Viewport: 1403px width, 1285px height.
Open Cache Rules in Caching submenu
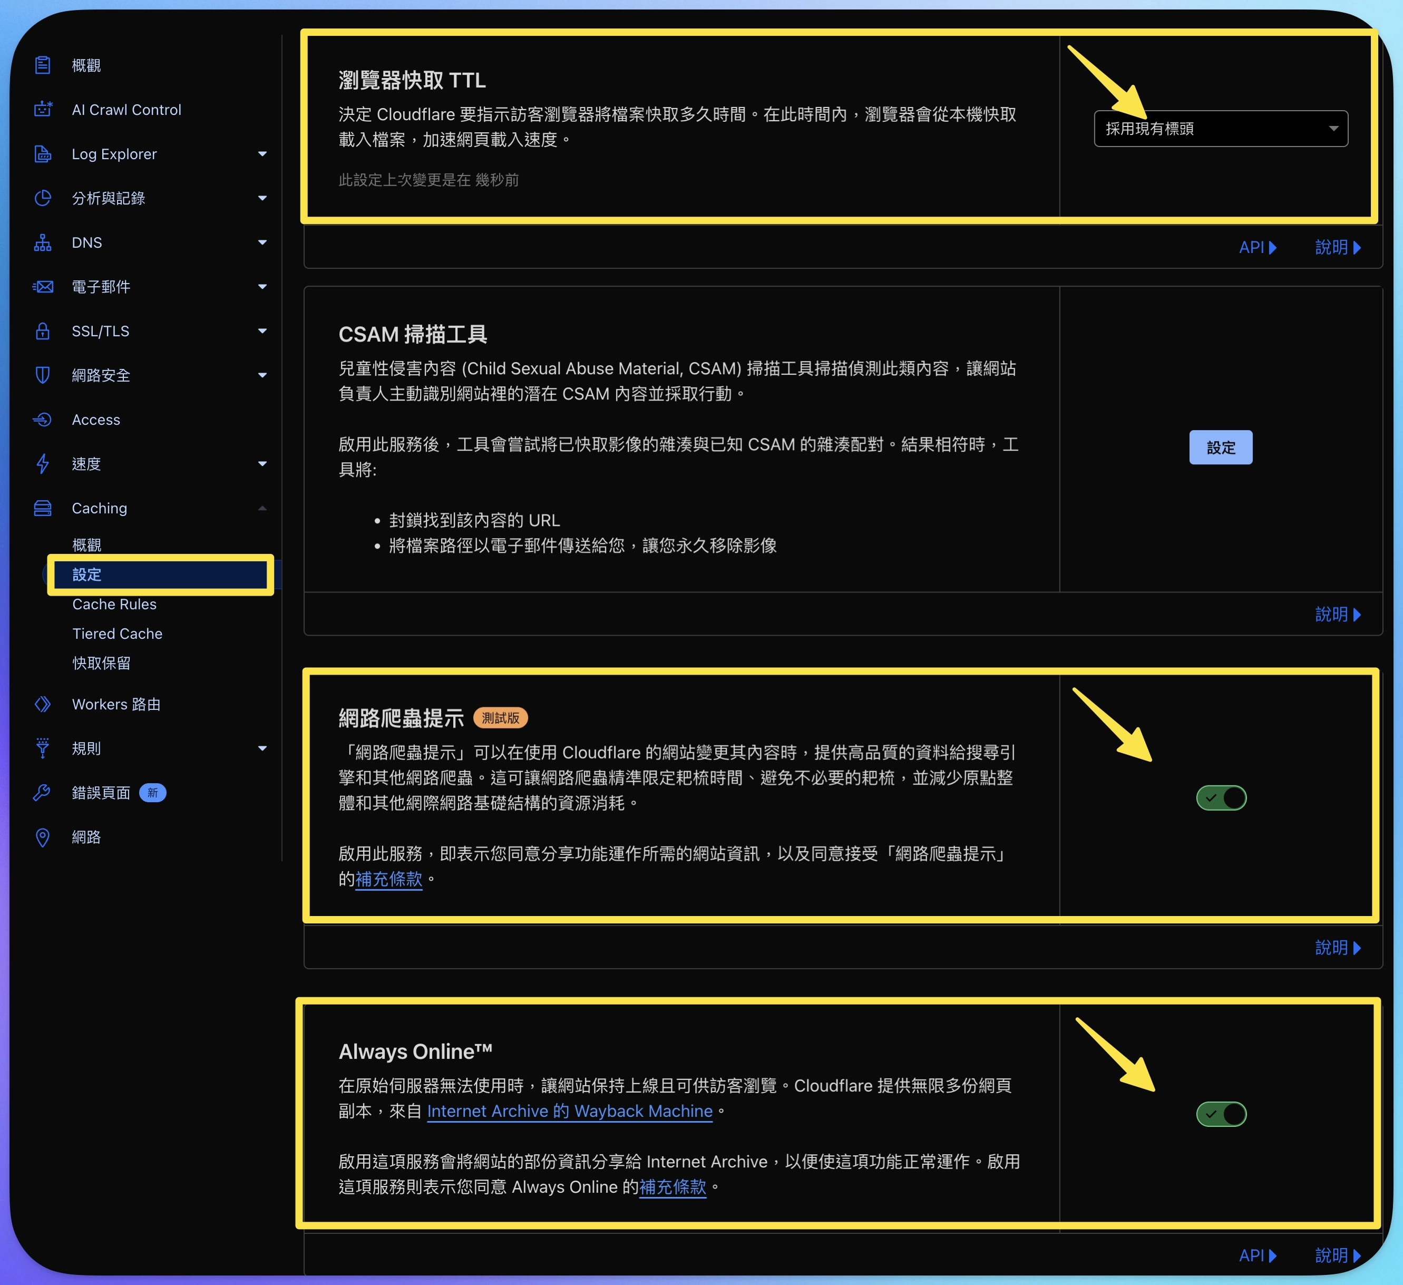click(x=114, y=604)
